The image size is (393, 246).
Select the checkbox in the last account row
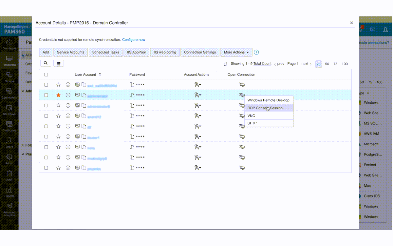coord(46,168)
